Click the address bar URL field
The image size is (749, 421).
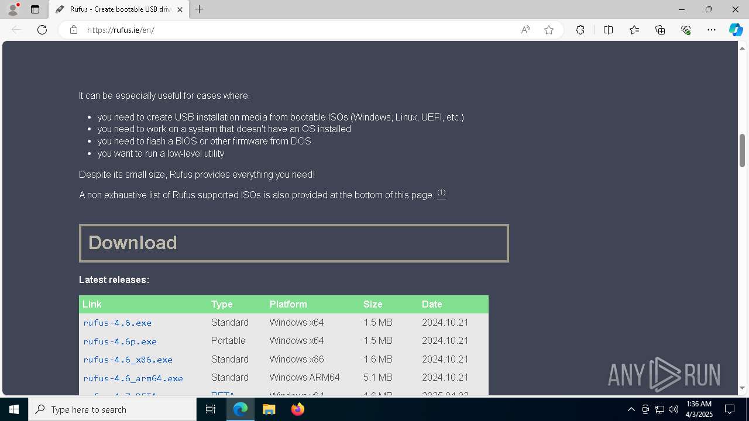[x=298, y=30]
